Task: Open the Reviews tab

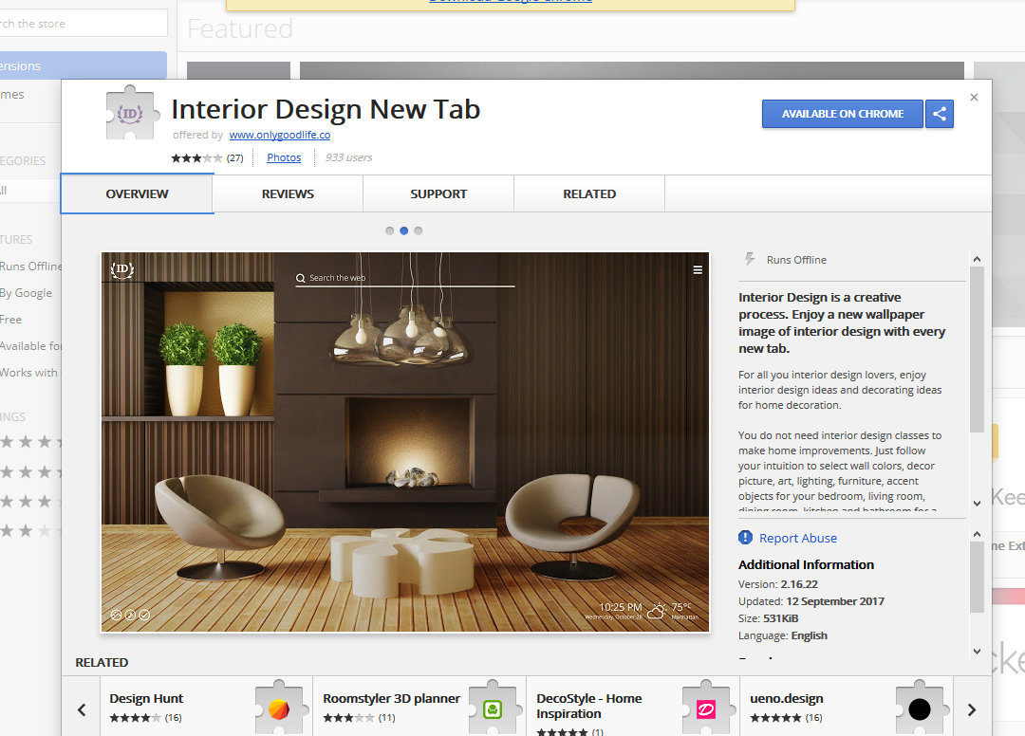Action: 288,193
